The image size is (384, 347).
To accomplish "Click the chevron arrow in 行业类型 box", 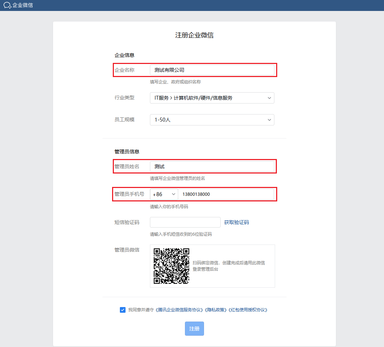I will point(269,98).
